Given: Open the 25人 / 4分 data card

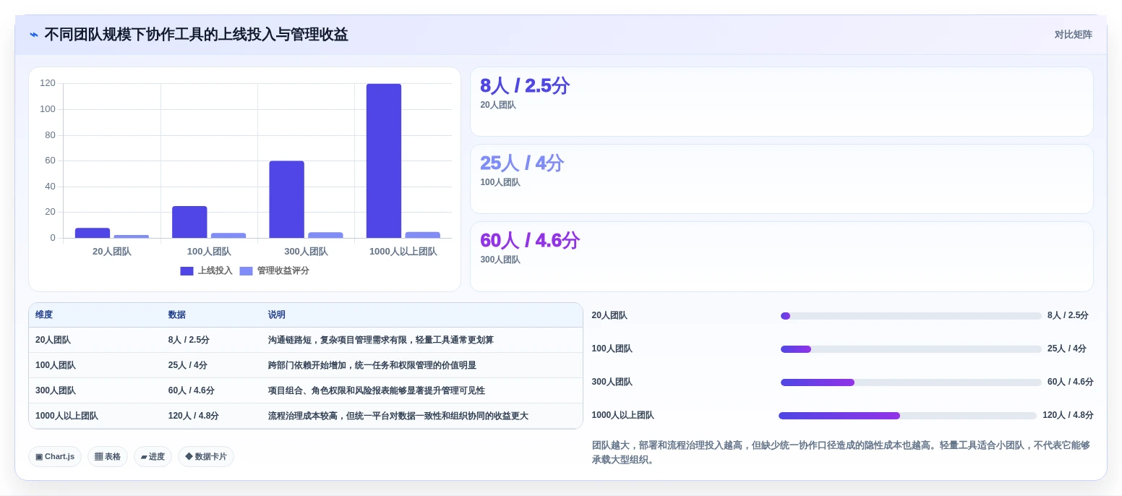Looking at the screenshot, I should point(781,179).
